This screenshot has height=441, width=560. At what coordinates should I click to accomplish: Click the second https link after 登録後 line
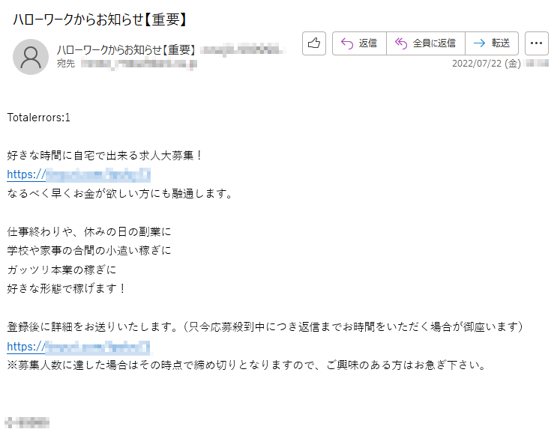point(79,347)
